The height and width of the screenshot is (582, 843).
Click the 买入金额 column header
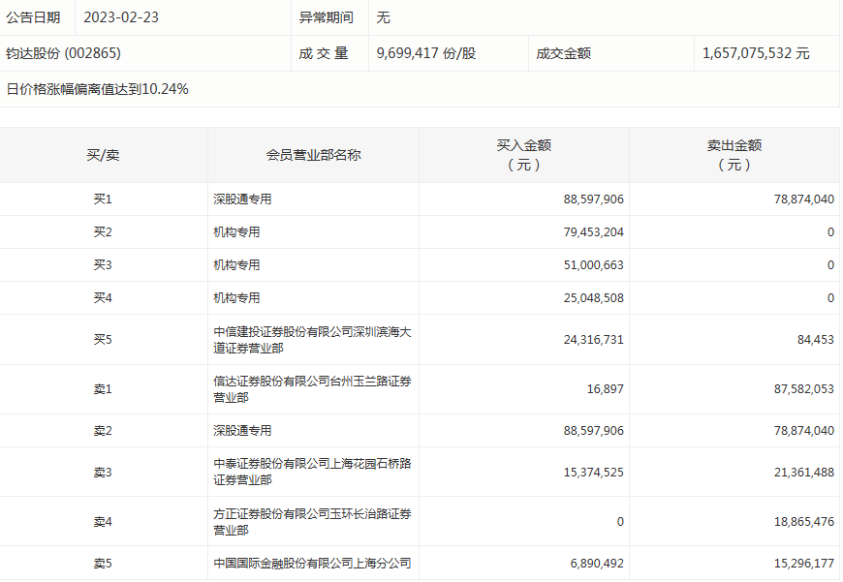tap(523, 155)
